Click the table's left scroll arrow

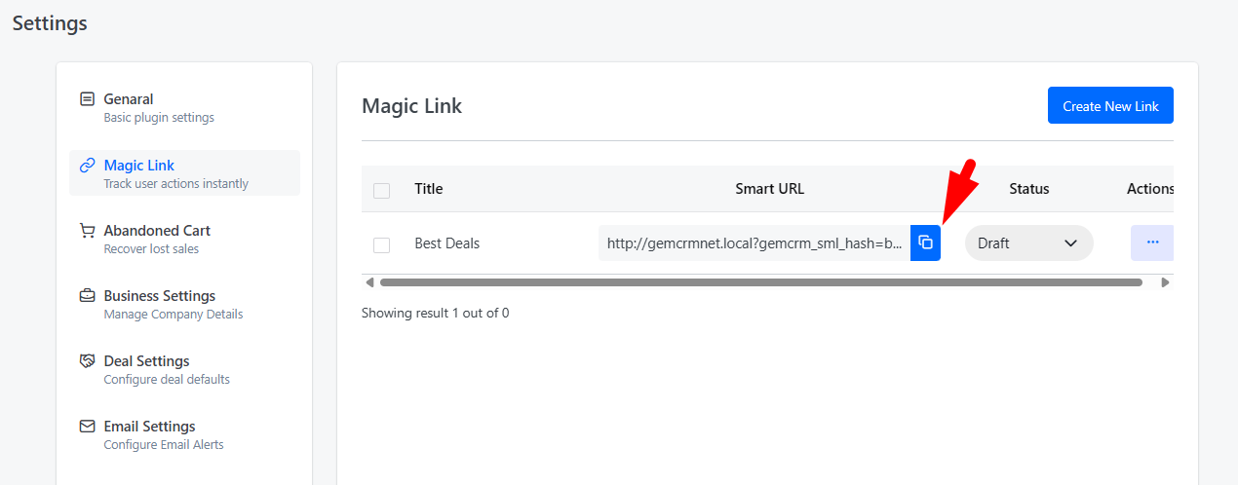369,282
